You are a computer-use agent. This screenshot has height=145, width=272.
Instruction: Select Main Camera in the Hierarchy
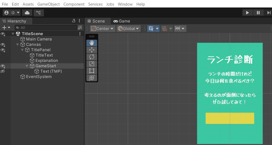click(39, 39)
